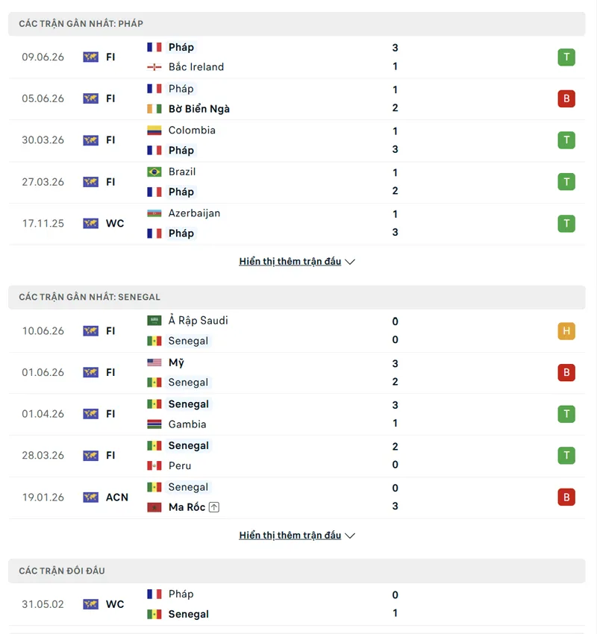Click the chevron arrow beside the Senegal show-more link

coord(350,536)
